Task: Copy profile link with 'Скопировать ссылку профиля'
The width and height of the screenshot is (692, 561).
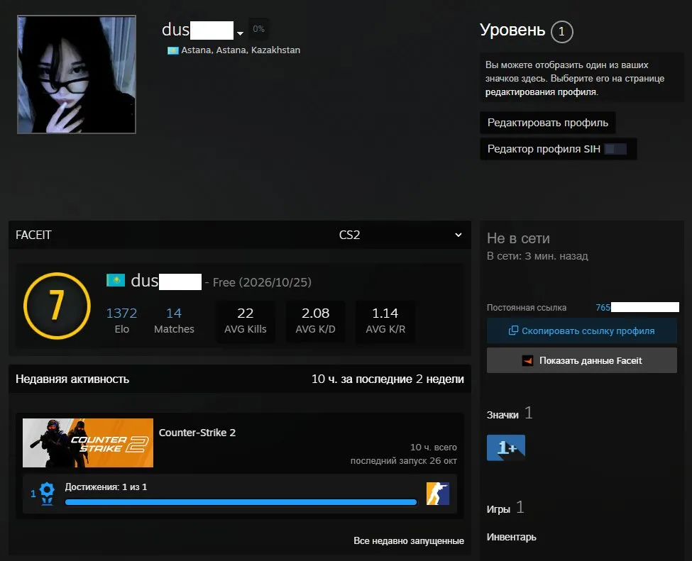Action: (x=582, y=331)
